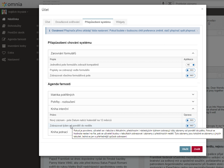Switch to the Dvoufázové ověřování tab
The height and width of the screenshot is (168, 224).
click(67, 22)
